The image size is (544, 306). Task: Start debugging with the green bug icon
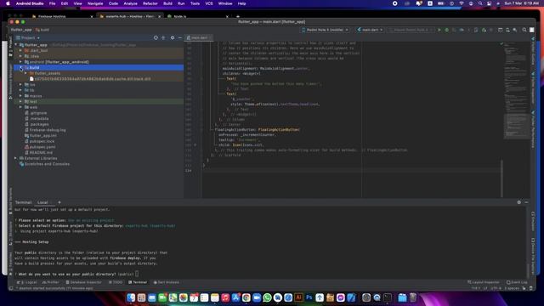click(x=447, y=30)
